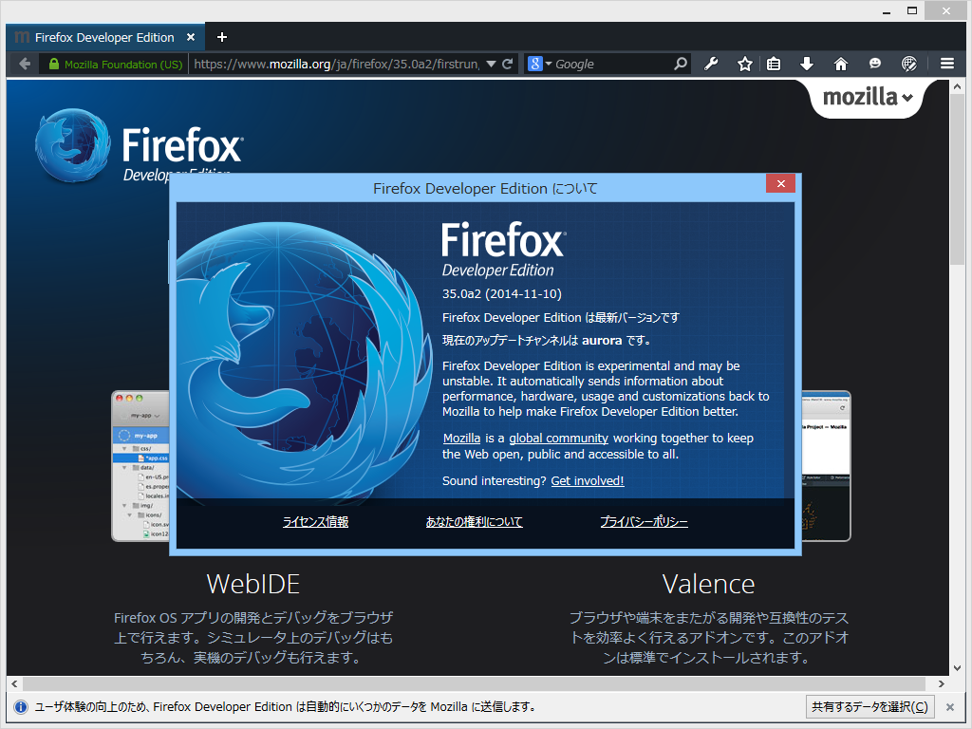Open the bookmarks sidebar icon

coord(774,63)
